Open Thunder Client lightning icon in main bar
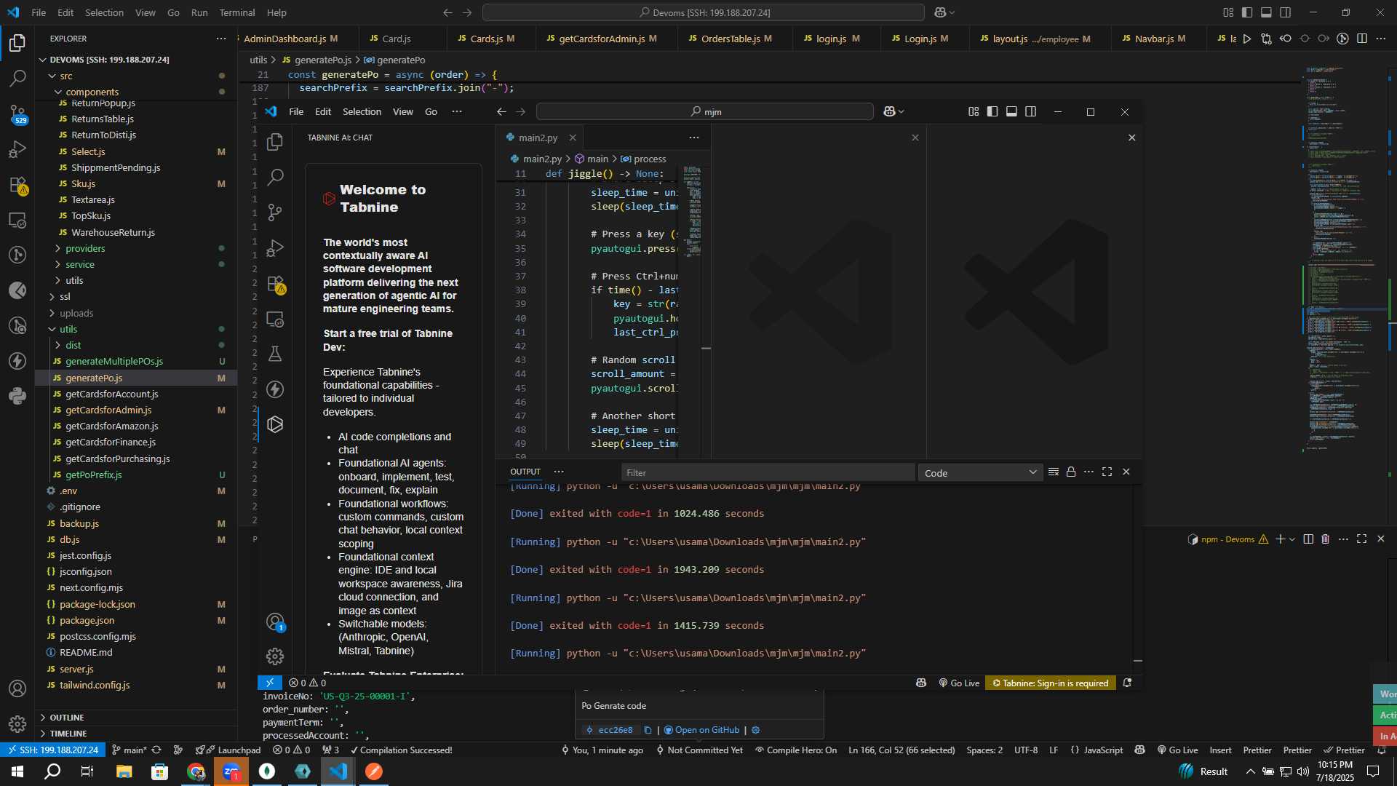The height and width of the screenshot is (786, 1397). pos(17,361)
